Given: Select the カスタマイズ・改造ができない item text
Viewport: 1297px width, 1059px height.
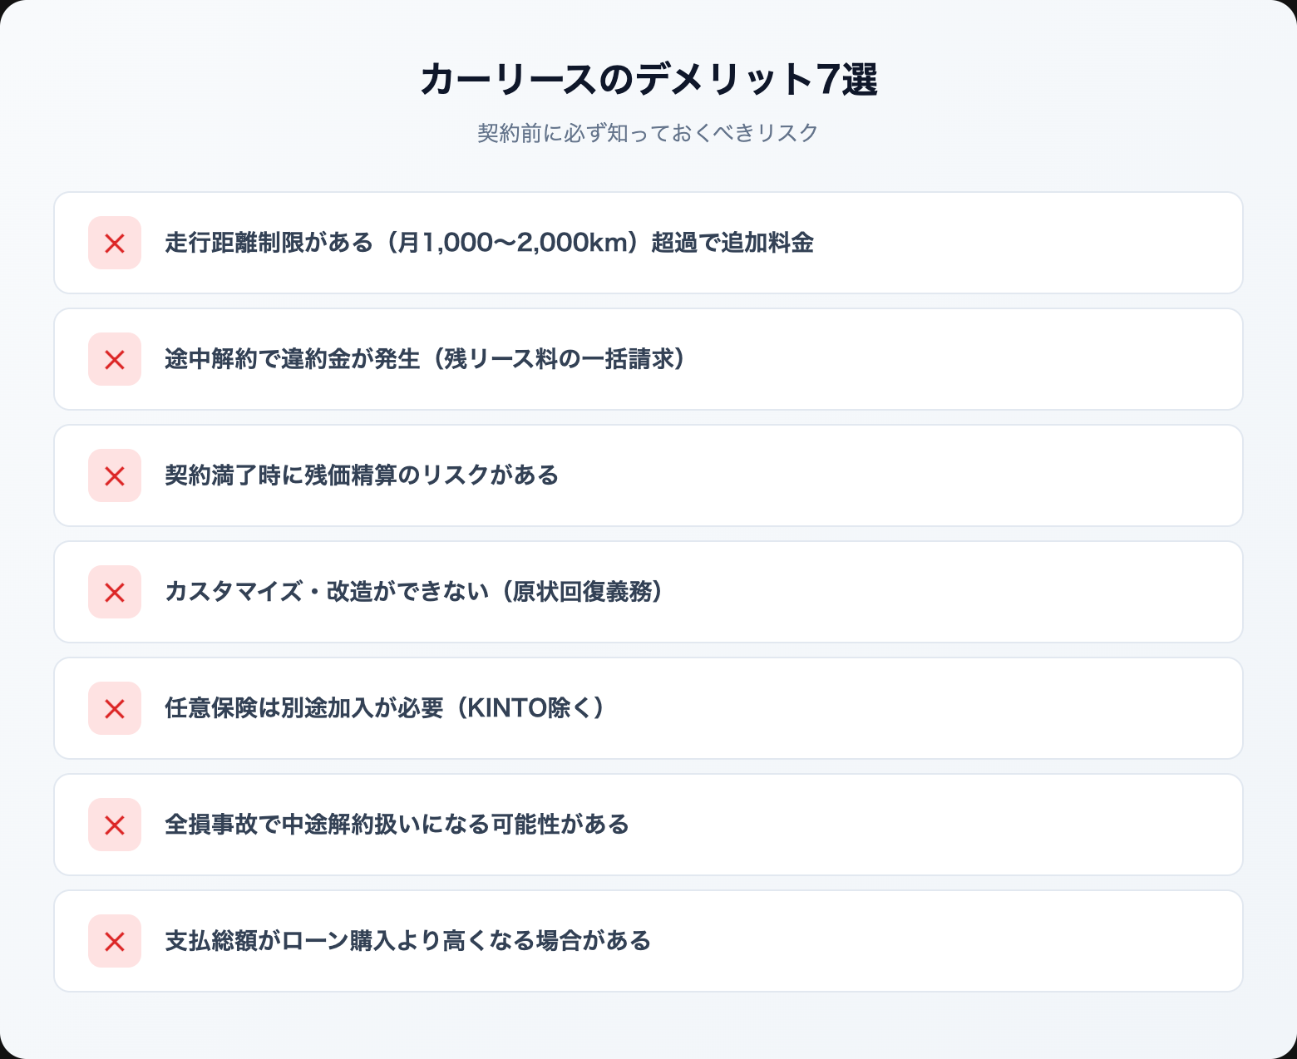Looking at the screenshot, I should pos(326,592).
